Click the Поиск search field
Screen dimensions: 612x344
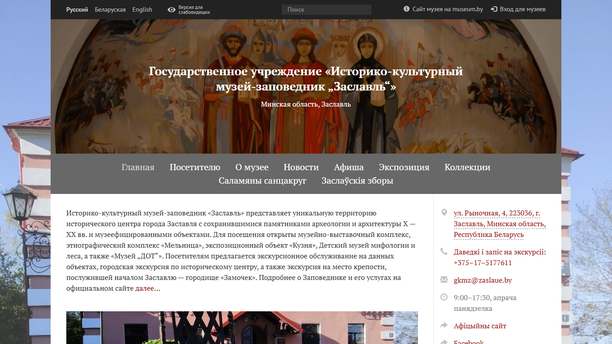coord(327,9)
